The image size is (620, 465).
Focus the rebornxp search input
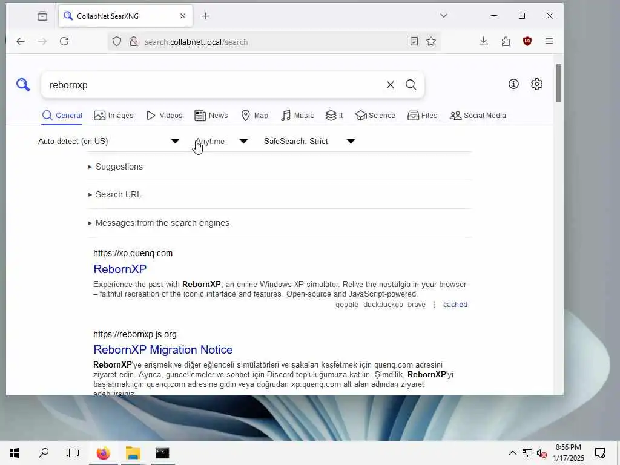point(214,85)
